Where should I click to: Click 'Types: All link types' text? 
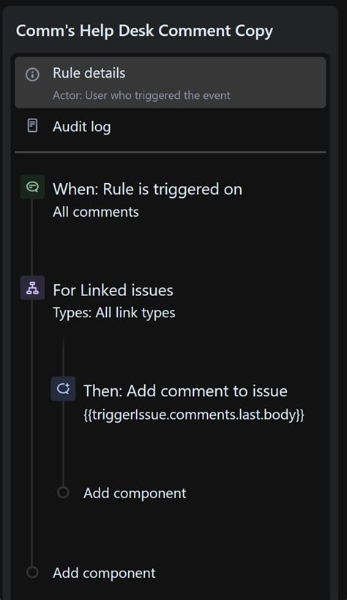(x=114, y=313)
